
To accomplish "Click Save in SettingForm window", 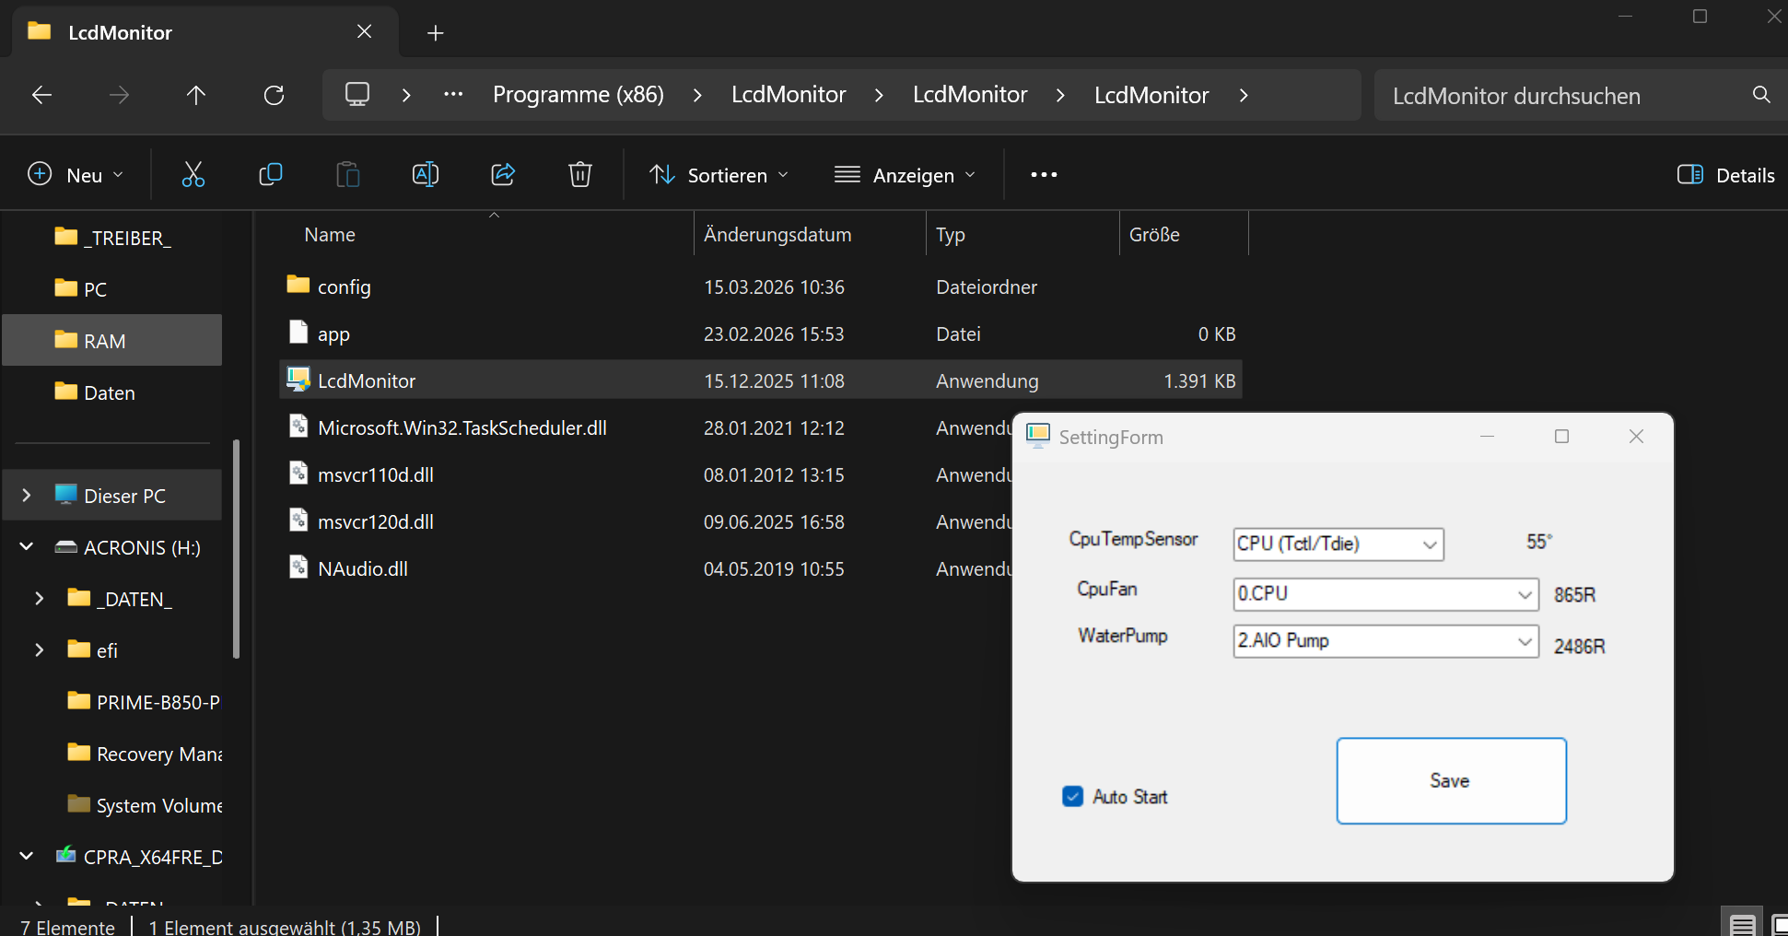I will pyautogui.click(x=1451, y=780).
